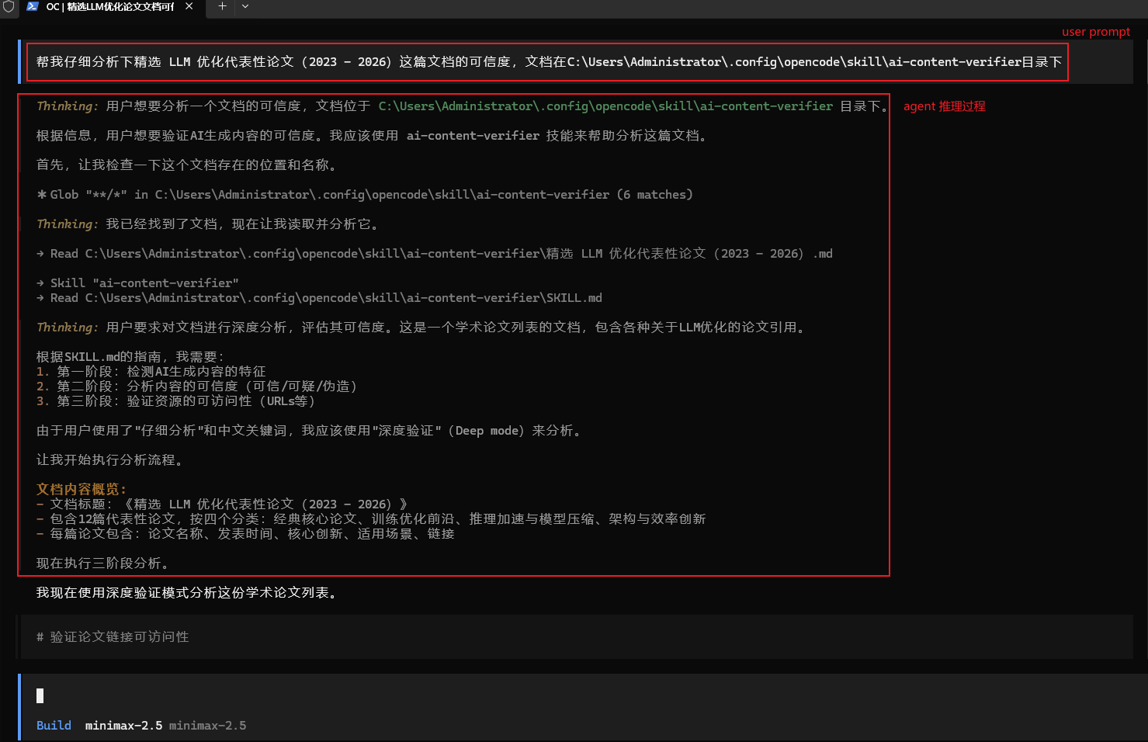Click the 文档标题 bullet line
The image size is (1148, 742).
pos(222,504)
